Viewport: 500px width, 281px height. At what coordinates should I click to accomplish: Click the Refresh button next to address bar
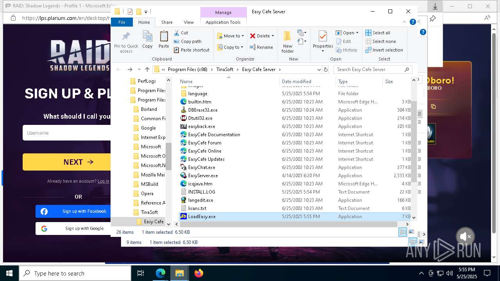326,69
